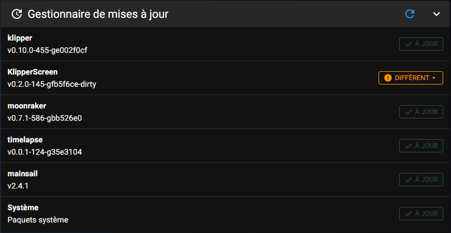
Task: Click the checkmark icon on moonraker status
Action: pyautogui.click(x=409, y=112)
